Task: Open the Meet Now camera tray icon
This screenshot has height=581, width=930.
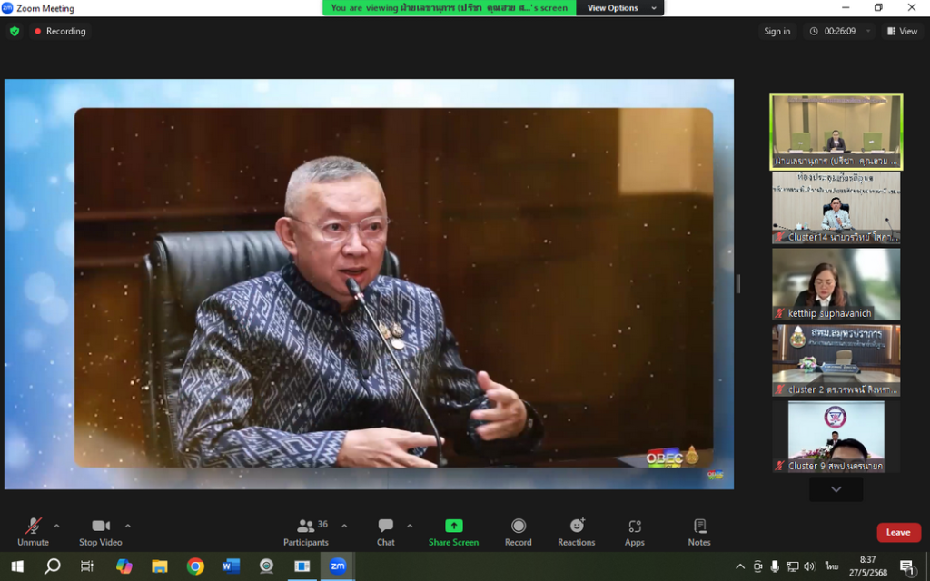Action: 757,566
